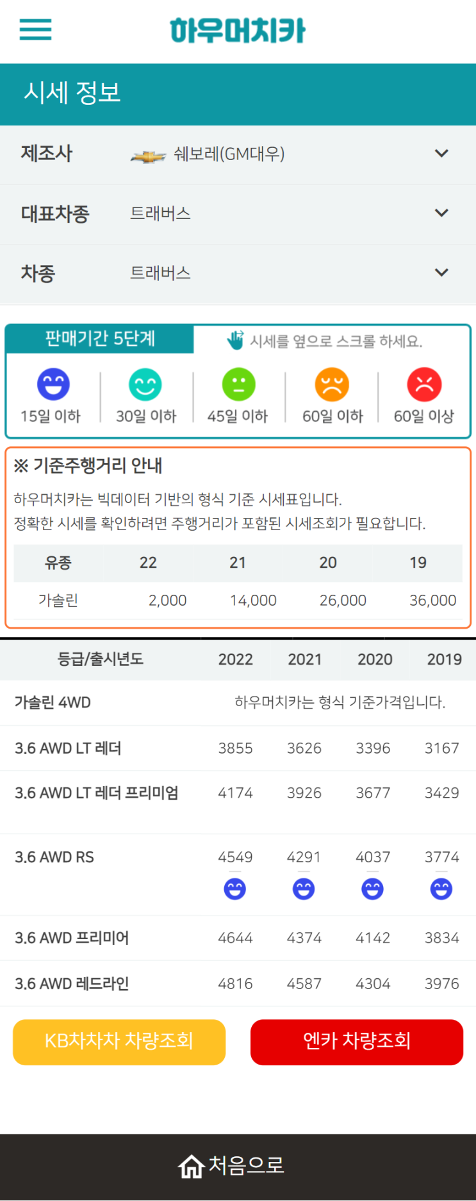Click the orange 60일 이하 sad face icon
The width and height of the screenshot is (476, 1201).
332,384
